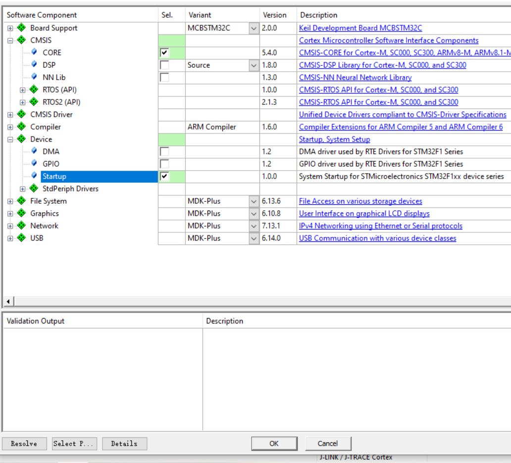Click the green diamond icon beside USB
Screen dimensions: 511x463
pyautogui.click(x=21, y=238)
